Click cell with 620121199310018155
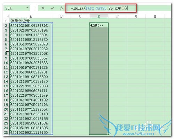Viewport: 174px width, 139px height. 31,119
